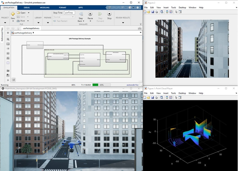The width and height of the screenshot is (238, 171).
Task: Toggle Insert Legend in Point Cloud Player
Action: point(171,97)
